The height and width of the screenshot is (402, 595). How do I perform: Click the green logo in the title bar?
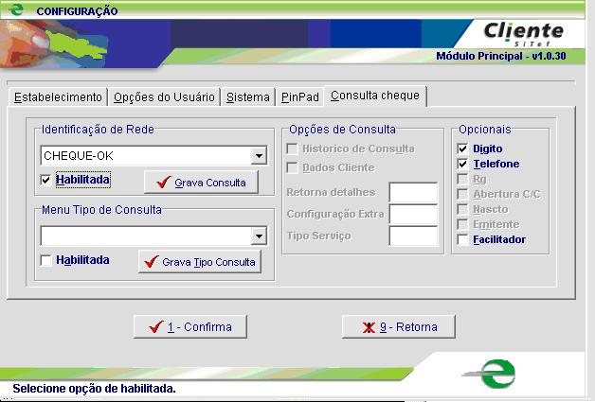point(15,10)
